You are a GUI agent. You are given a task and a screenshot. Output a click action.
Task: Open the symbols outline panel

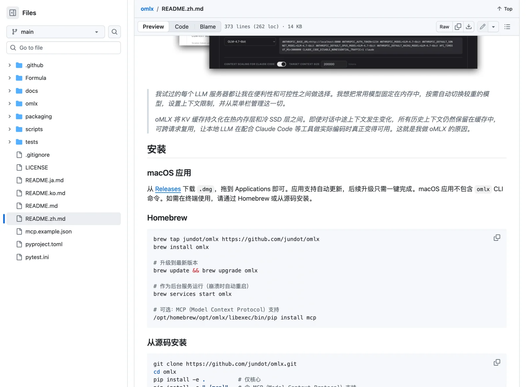pos(507,27)
